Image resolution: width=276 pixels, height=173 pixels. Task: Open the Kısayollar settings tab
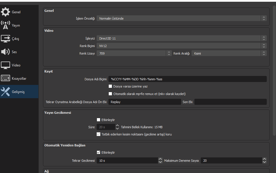pyautogui.click(x=19, y=79)
